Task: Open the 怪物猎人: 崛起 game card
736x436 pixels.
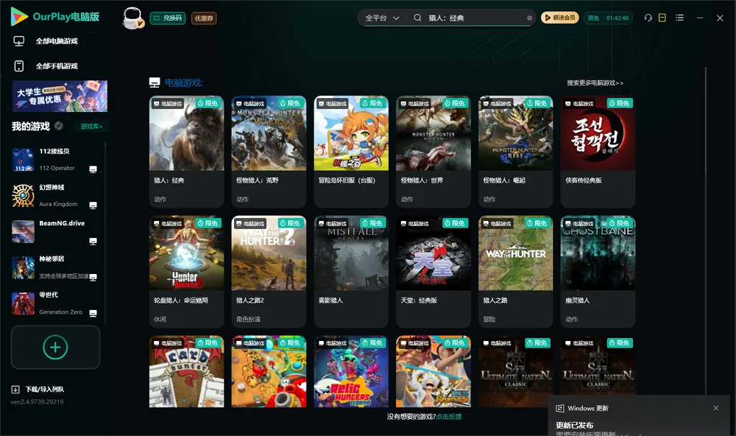Action: point(515,152)
